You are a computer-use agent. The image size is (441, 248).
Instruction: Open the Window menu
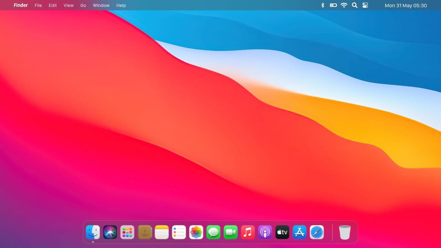pos(101,5)
